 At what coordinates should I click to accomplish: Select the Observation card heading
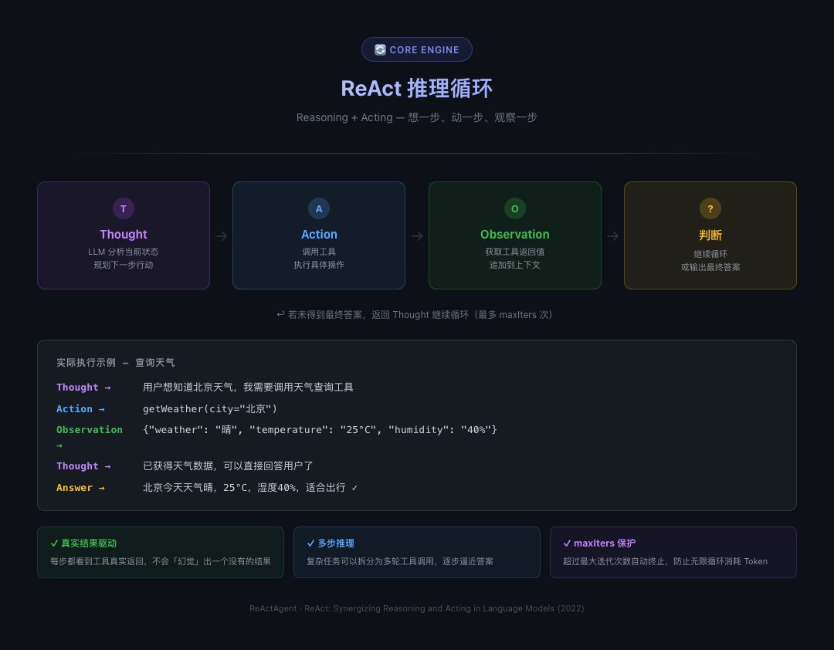point(515,235)
